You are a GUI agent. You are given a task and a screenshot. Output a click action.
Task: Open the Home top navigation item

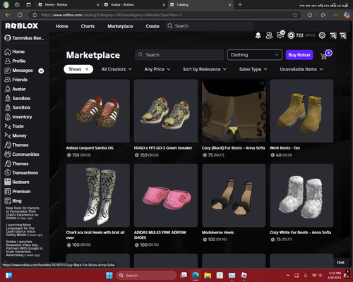pos(62,26)
